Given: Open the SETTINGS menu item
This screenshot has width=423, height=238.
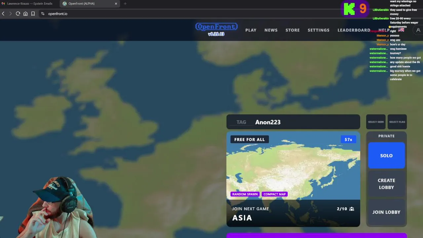Looking at the screenshot, I should pyautogui.click(x=319, y=30).
